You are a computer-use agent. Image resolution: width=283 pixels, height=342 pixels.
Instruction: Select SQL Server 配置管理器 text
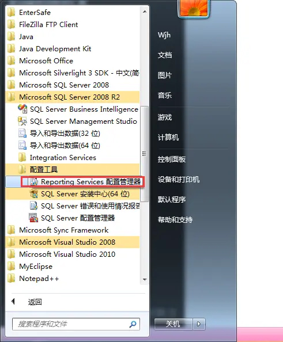(x=78, y=218)
